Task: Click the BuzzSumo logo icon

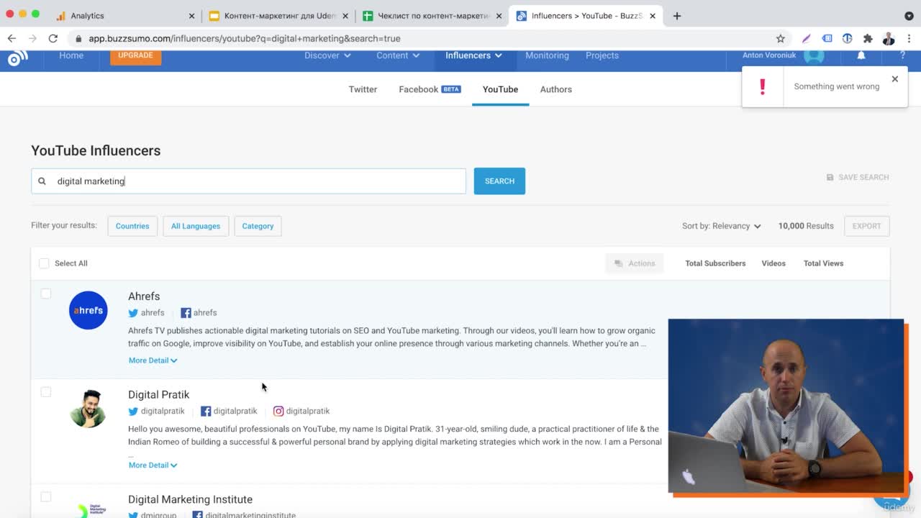Action: coord(17,58)
